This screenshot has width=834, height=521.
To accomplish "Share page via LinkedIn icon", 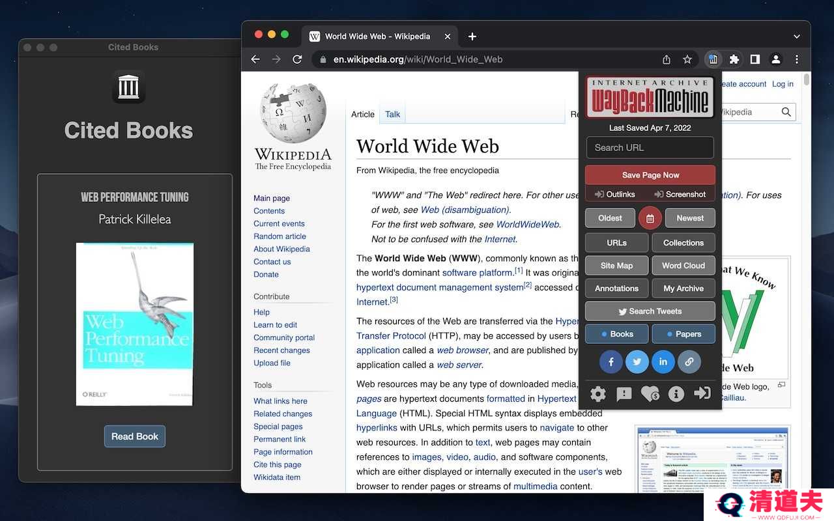I will [x=663, y=361].
